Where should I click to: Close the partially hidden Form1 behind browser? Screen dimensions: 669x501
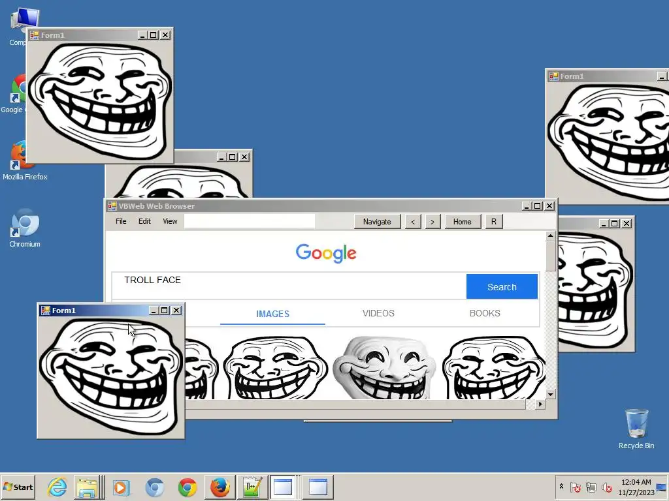pos(244,157)
